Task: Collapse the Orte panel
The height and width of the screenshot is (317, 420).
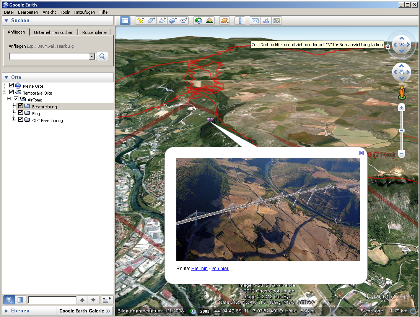Action: [7, 77]
